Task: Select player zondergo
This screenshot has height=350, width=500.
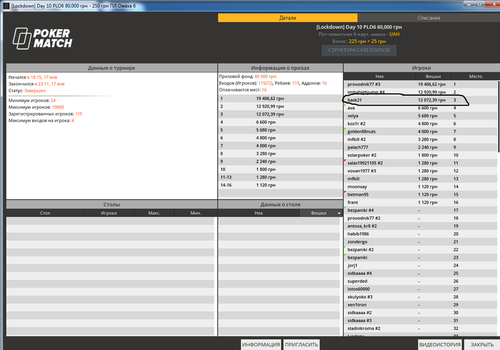Action: 420,241
